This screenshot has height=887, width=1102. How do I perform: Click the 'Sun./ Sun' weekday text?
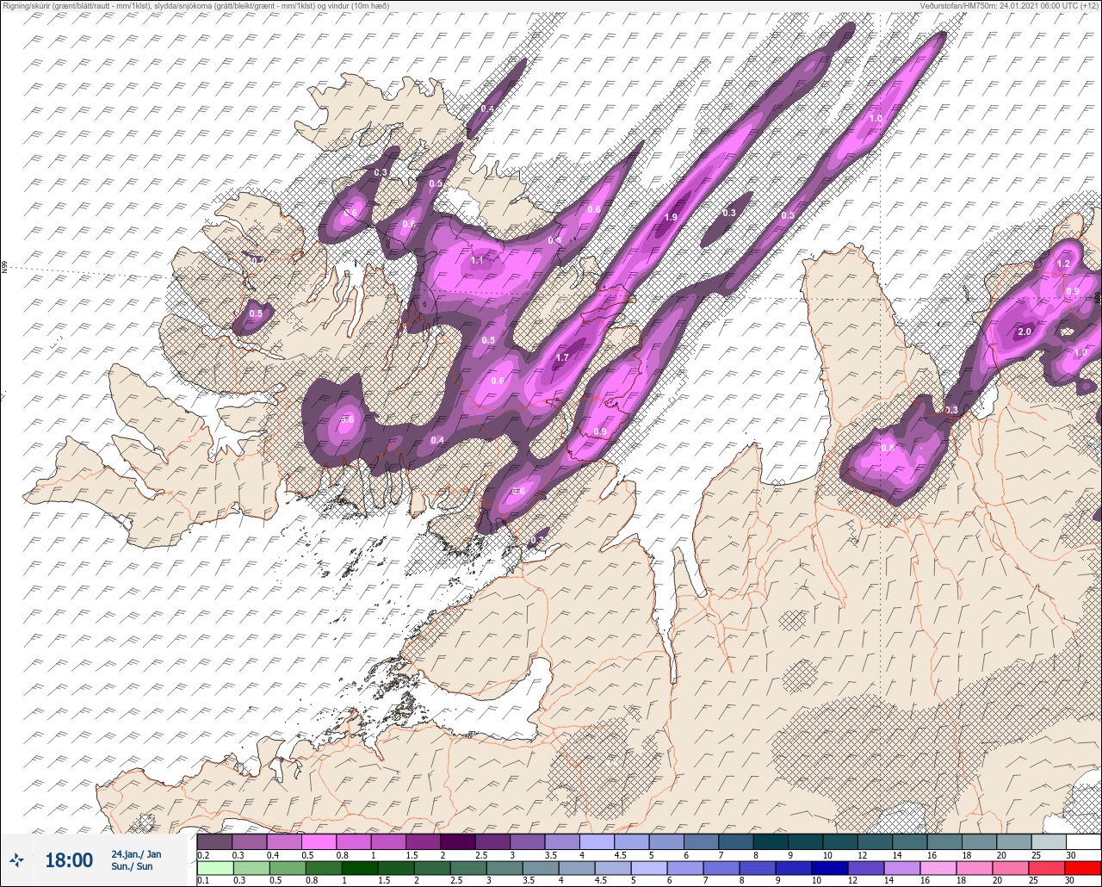[132, 866]
